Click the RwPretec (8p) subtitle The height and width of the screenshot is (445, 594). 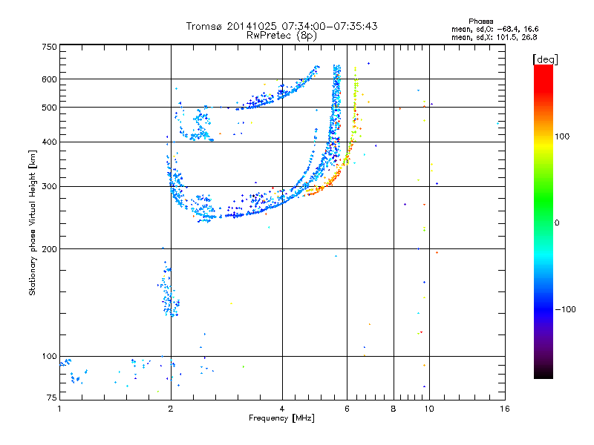pos(281,36)
